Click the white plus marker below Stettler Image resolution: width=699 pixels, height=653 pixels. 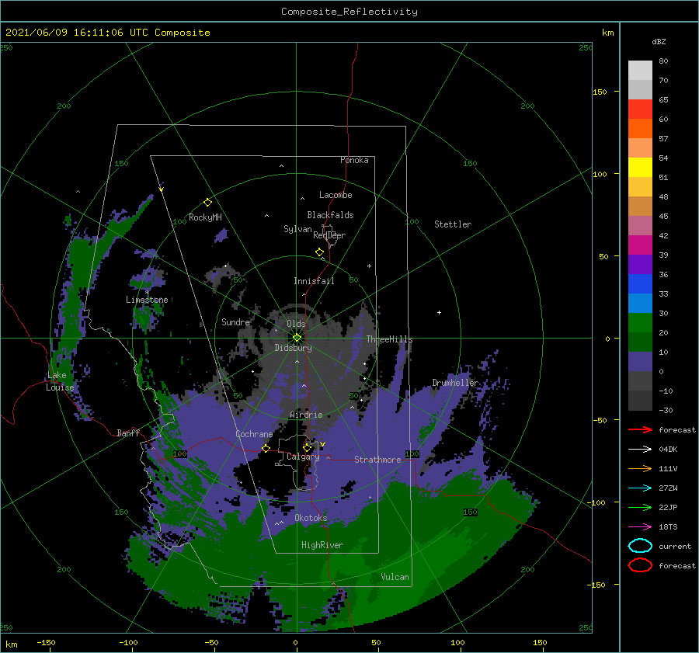pos(439,312)
